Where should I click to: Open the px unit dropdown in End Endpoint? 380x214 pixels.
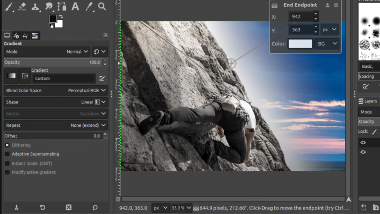coord(330,30)
